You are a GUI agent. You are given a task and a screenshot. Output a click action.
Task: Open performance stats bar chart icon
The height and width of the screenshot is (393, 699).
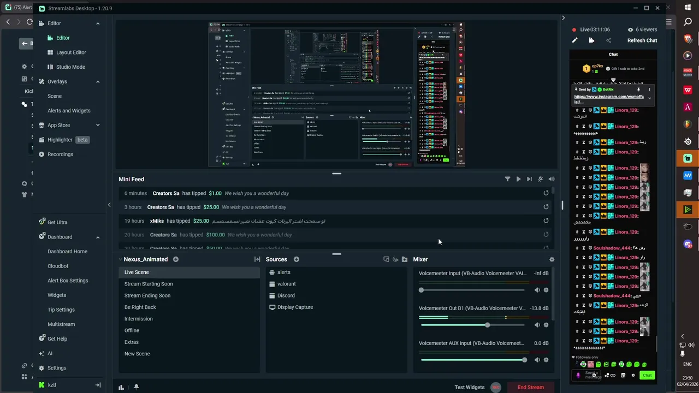coord(121,387)
